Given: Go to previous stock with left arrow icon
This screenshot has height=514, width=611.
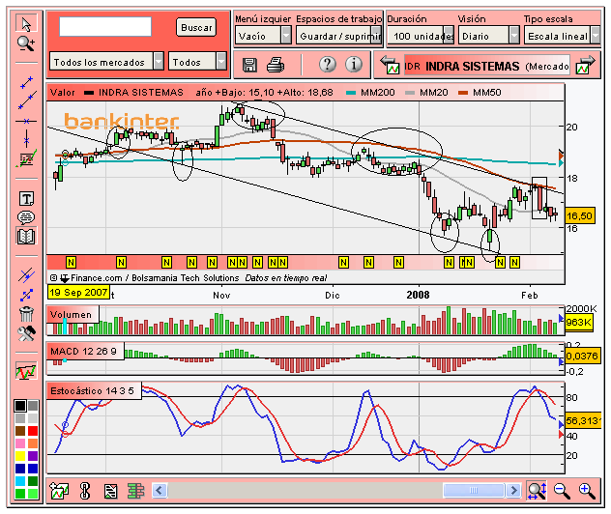Looking at the screenshot, I should pos(390,65).
